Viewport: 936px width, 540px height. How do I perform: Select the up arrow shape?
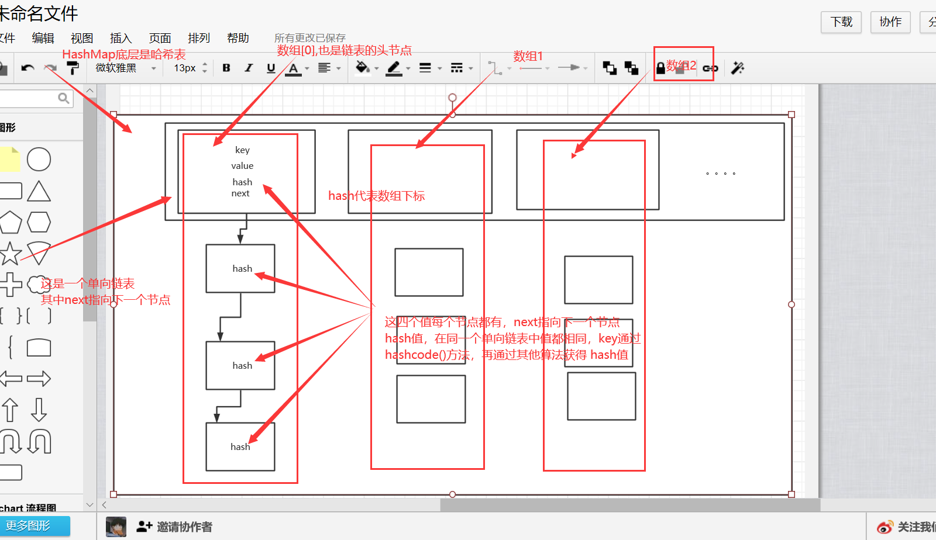coord(10,410)
